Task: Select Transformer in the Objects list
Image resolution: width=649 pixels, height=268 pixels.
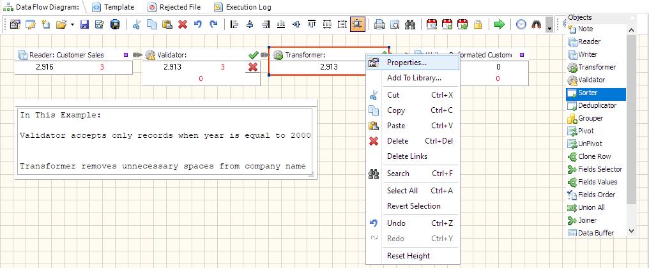Action: (596, 67)
